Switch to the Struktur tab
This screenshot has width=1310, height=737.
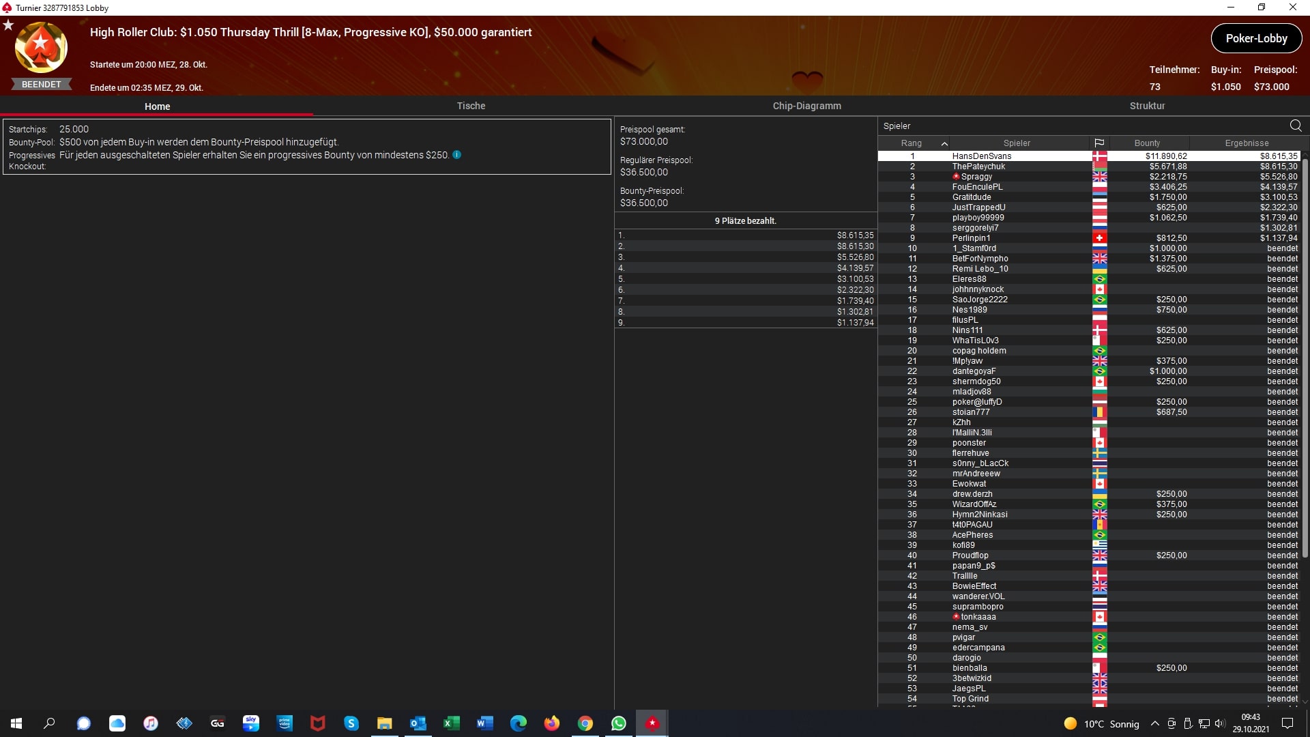coord(1147,106)
